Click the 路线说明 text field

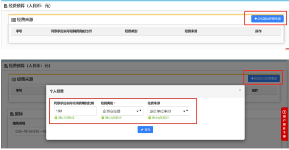(30, 131)
